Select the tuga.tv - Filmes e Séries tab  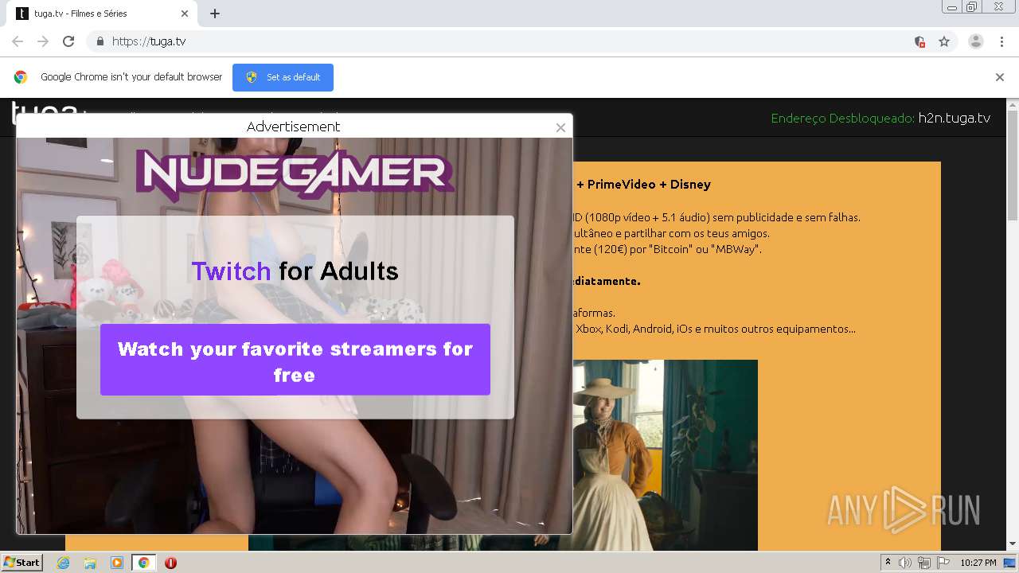pyautogui.click(x=102, y=14)
